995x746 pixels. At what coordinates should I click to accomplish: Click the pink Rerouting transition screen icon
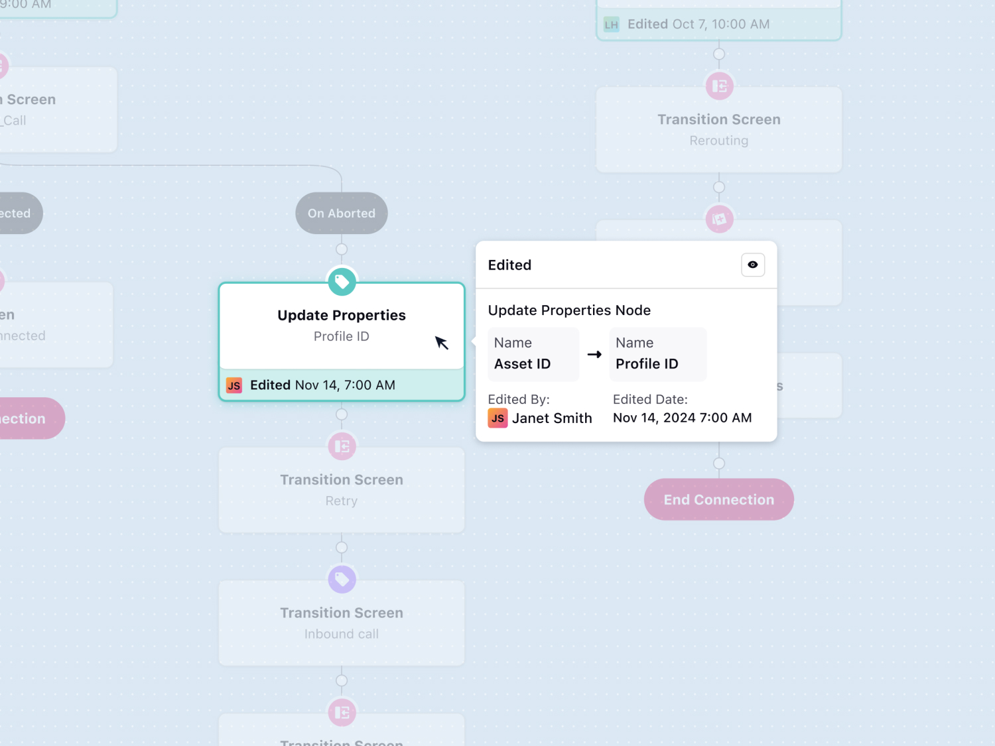click(x=719, y=86)
